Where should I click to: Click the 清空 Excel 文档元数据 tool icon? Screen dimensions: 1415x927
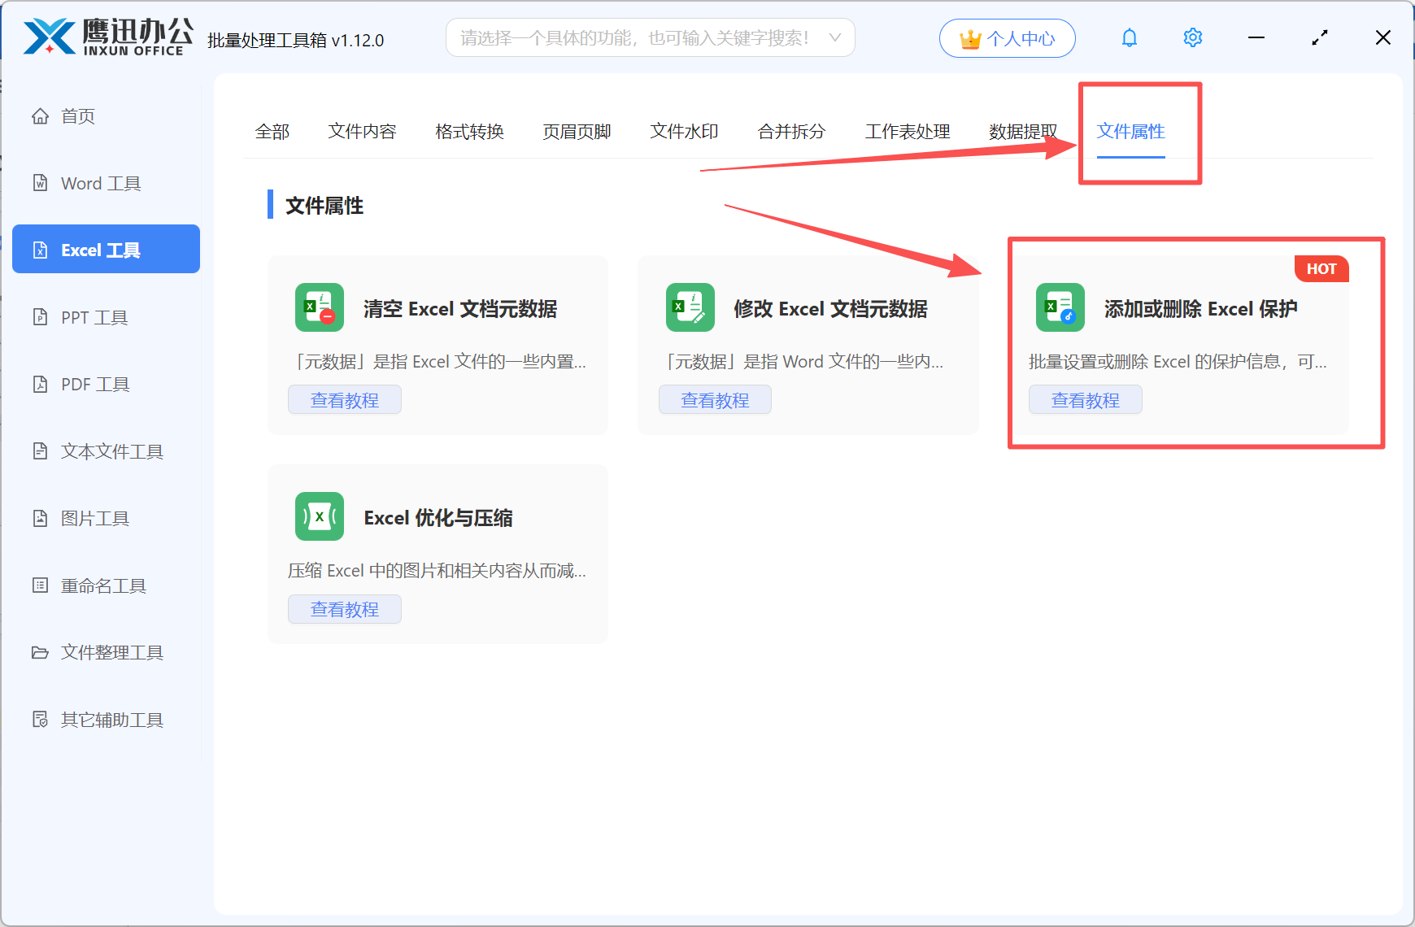pyautogui.click(x=319, y=307)
